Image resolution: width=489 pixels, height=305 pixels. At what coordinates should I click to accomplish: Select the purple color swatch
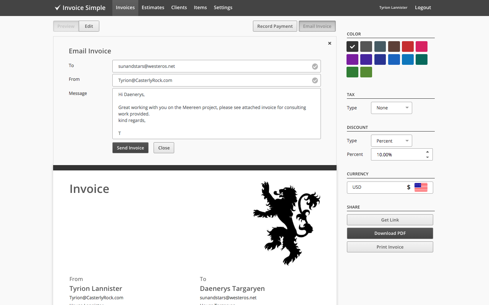[x=352, y=59]
